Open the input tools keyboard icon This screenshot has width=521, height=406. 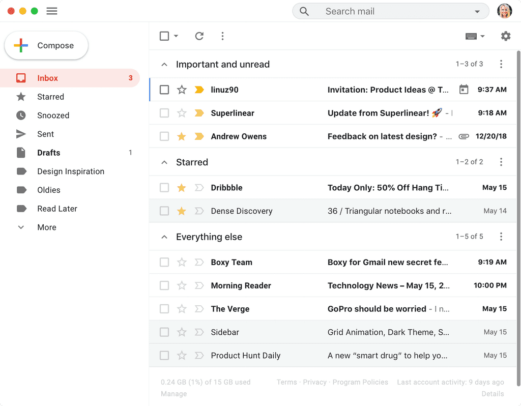471,36
